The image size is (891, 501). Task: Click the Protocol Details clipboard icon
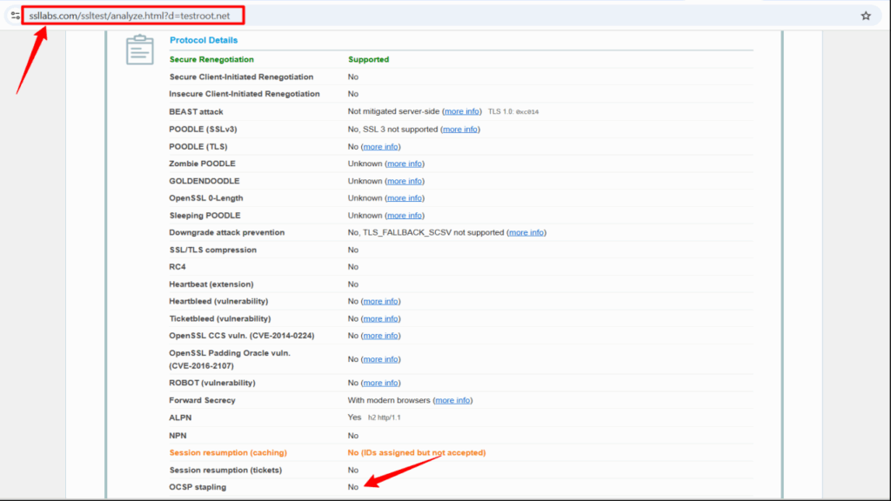pos(140,50)
